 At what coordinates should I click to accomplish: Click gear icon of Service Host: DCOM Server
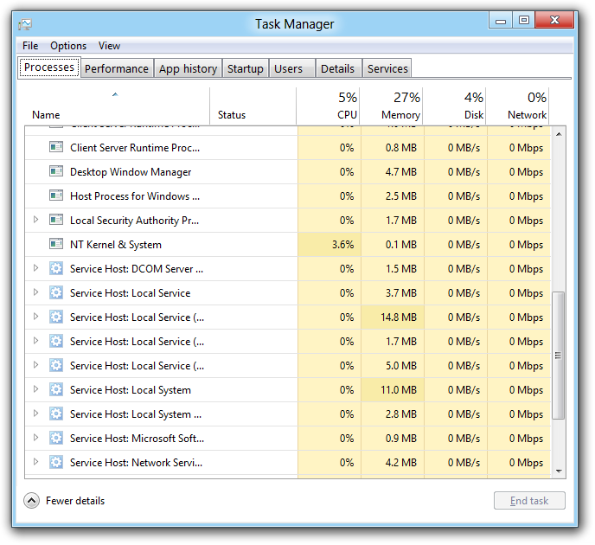56,269
